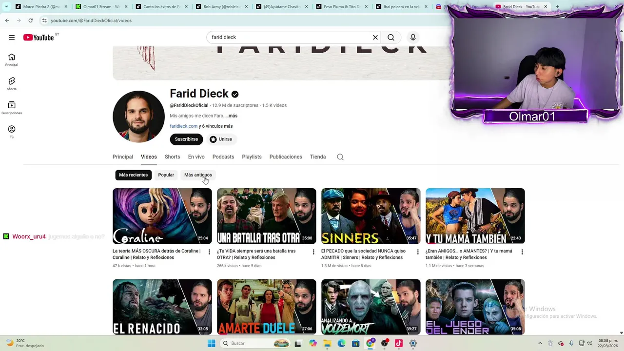624x351 pixels.
Task: Switch to the Marco Piedra 2 browser tab
Action: [x=41, y=7]
